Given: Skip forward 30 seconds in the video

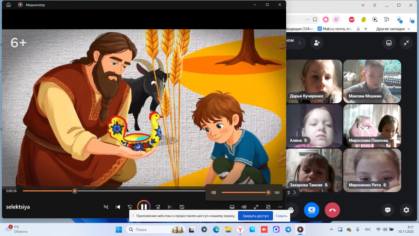Looking at the screenshot, I should (158, 207).
